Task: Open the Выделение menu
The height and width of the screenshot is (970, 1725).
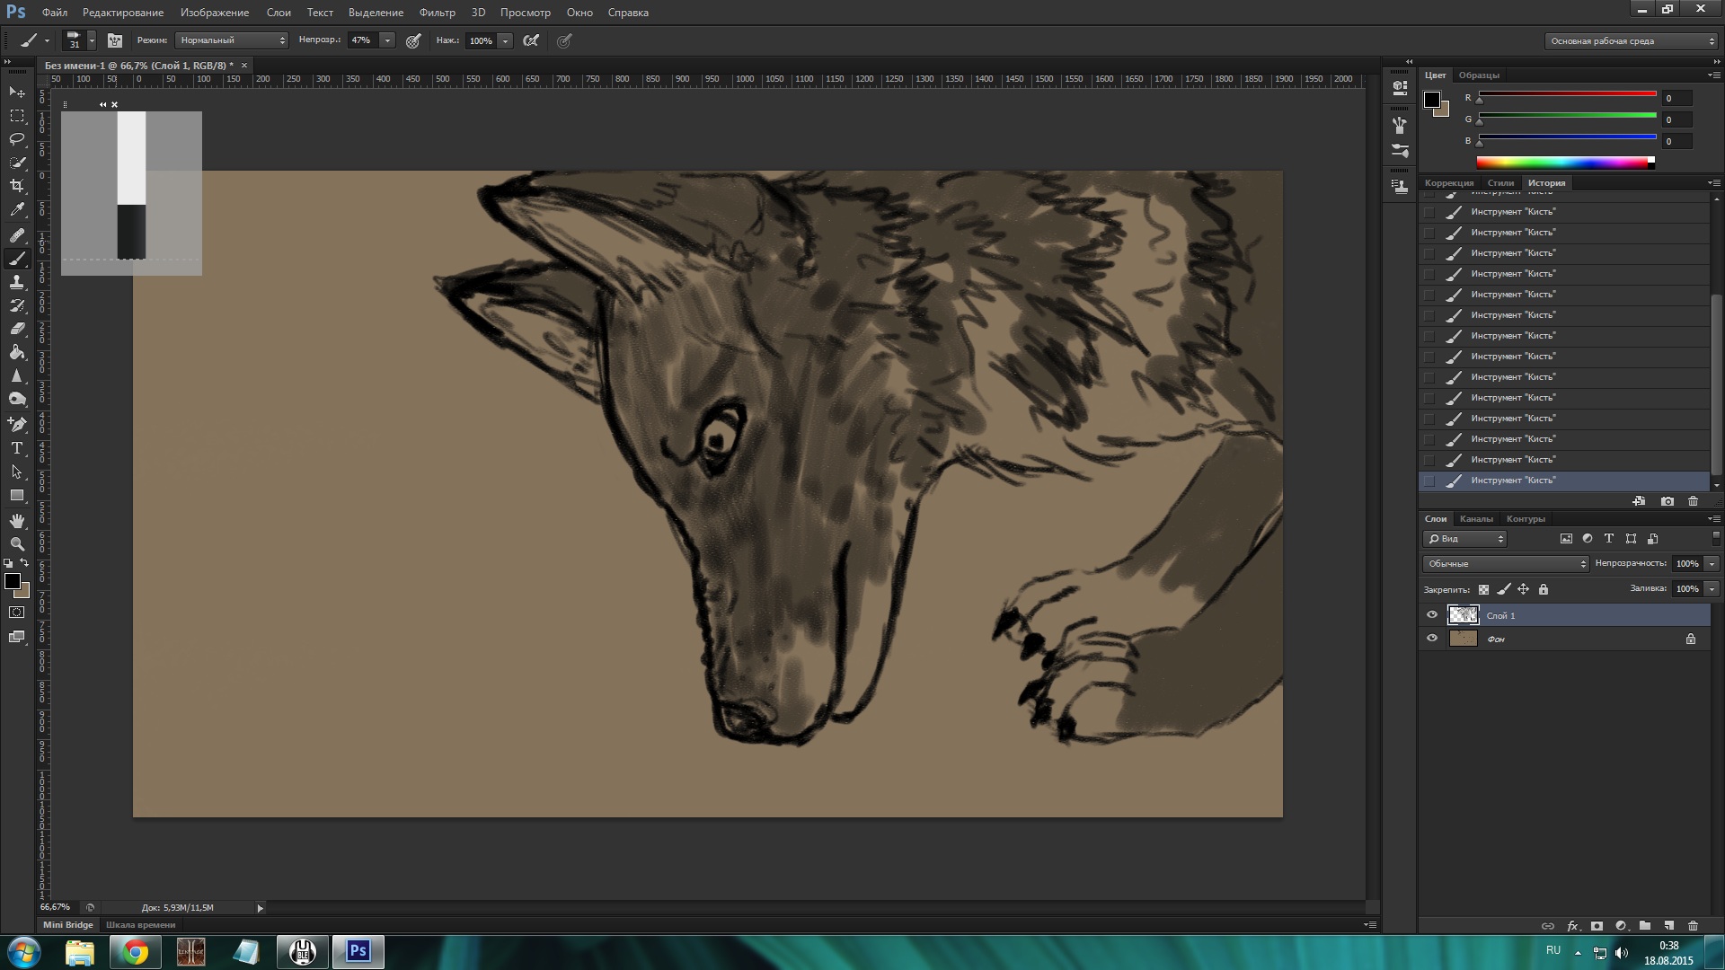Action: coord(376,13)
